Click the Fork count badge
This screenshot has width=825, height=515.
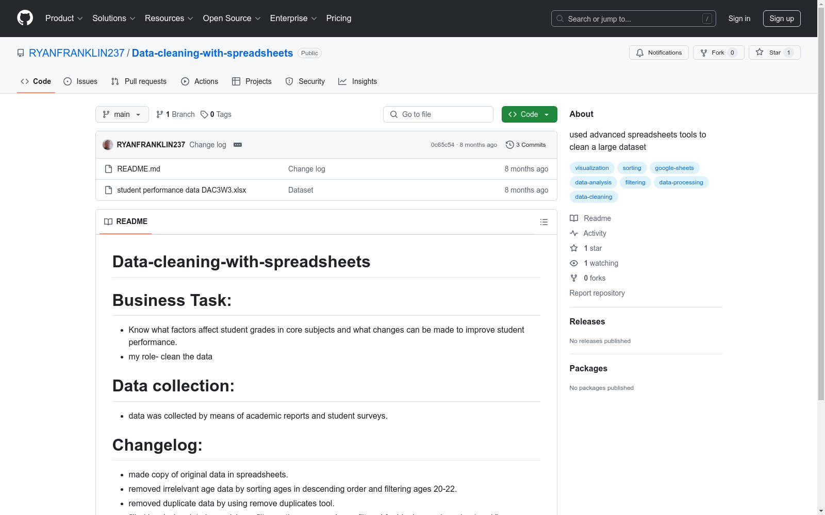[x=732, y=53]
